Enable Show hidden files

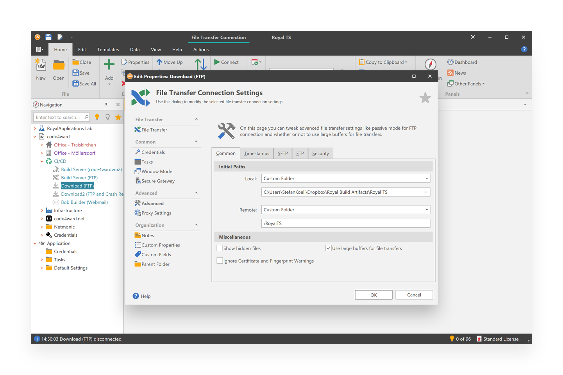220,248
